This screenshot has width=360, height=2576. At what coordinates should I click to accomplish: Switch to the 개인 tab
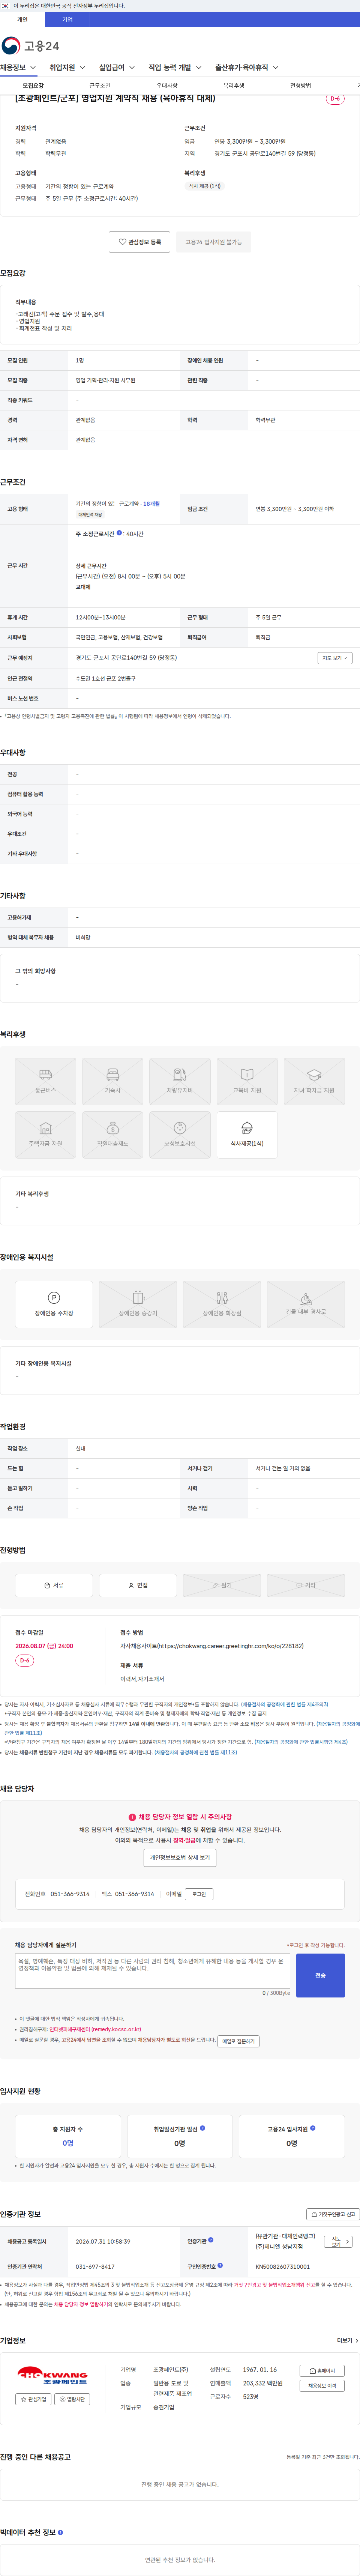point(22,19)
